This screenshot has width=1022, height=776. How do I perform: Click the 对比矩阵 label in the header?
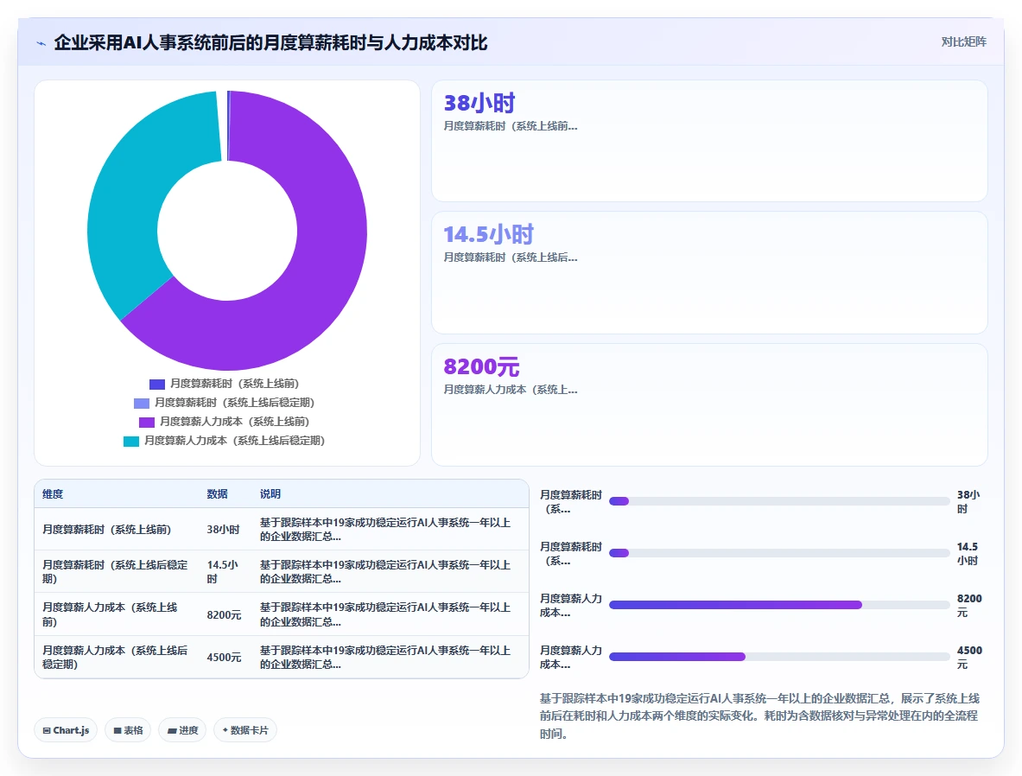[963, 41]
